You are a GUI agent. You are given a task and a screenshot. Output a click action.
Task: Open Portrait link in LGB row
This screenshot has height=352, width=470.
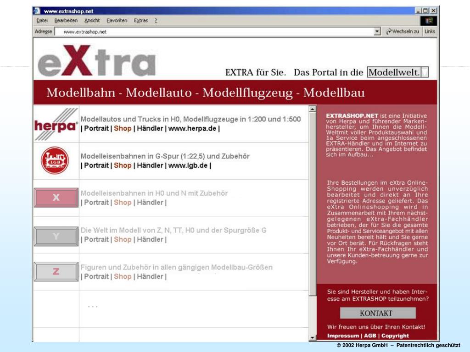[96, 165]
